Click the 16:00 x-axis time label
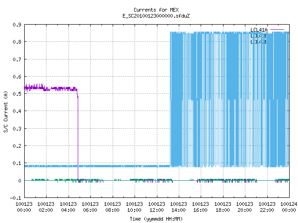This screenshot has width=298, height=223. pos(200,210)
